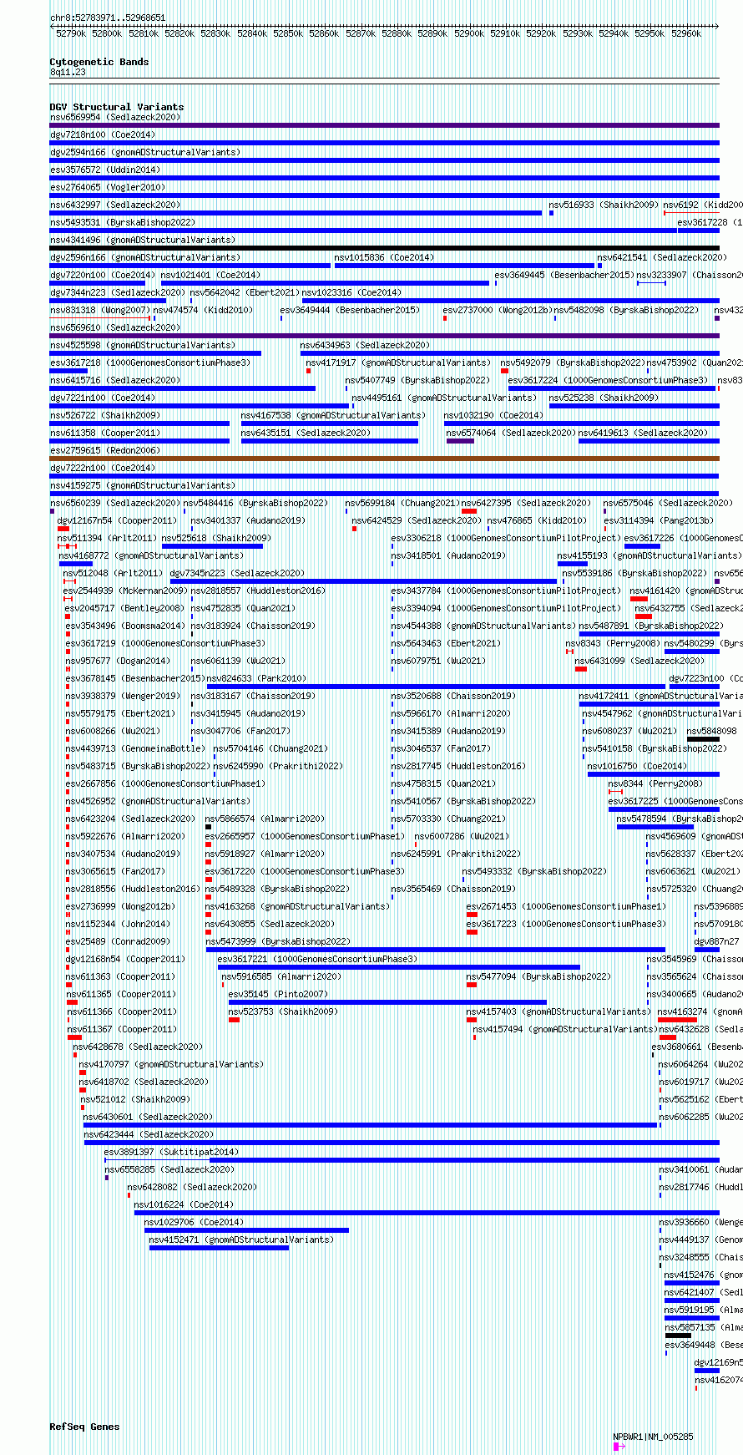Select dgv7345n223 (Sedlazeck2020) label
Screen dimensions: 743x1455
coord(238,573)
